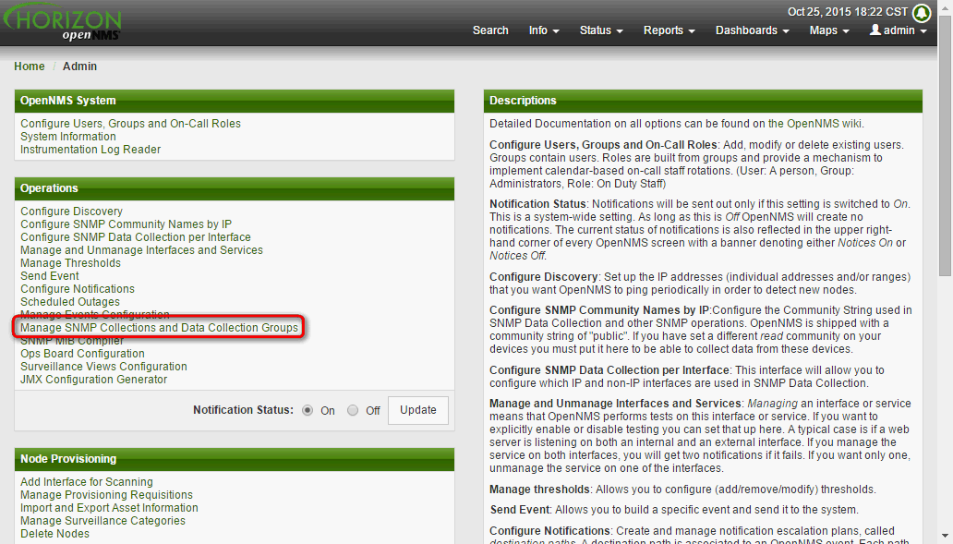Open Configure Discovery
This screenshot has height=544, width=953.
[72, 212]
